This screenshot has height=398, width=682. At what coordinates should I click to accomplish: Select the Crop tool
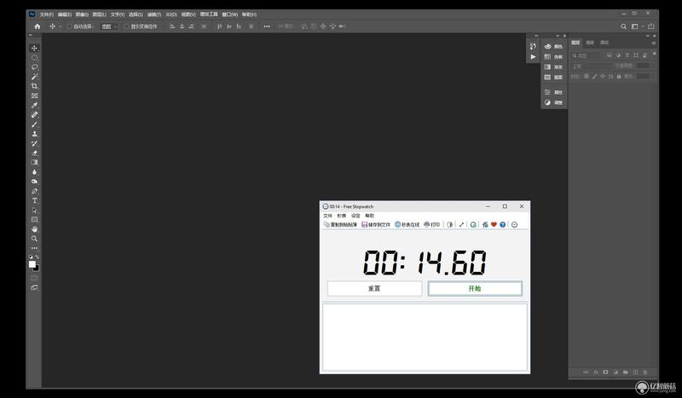[x=34, y=86]
